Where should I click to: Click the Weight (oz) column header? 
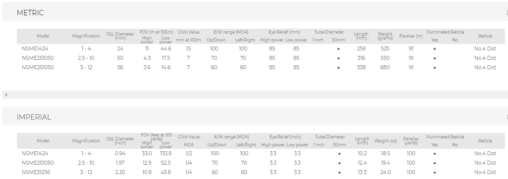tap(385, 141)
